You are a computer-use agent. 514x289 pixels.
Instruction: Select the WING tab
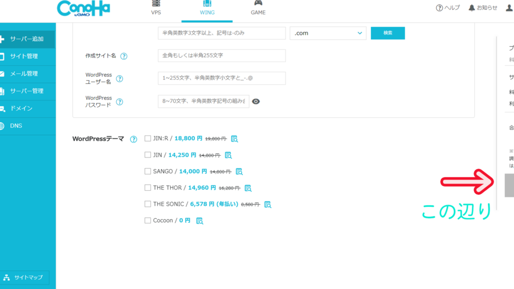click(x=207, y=11)
